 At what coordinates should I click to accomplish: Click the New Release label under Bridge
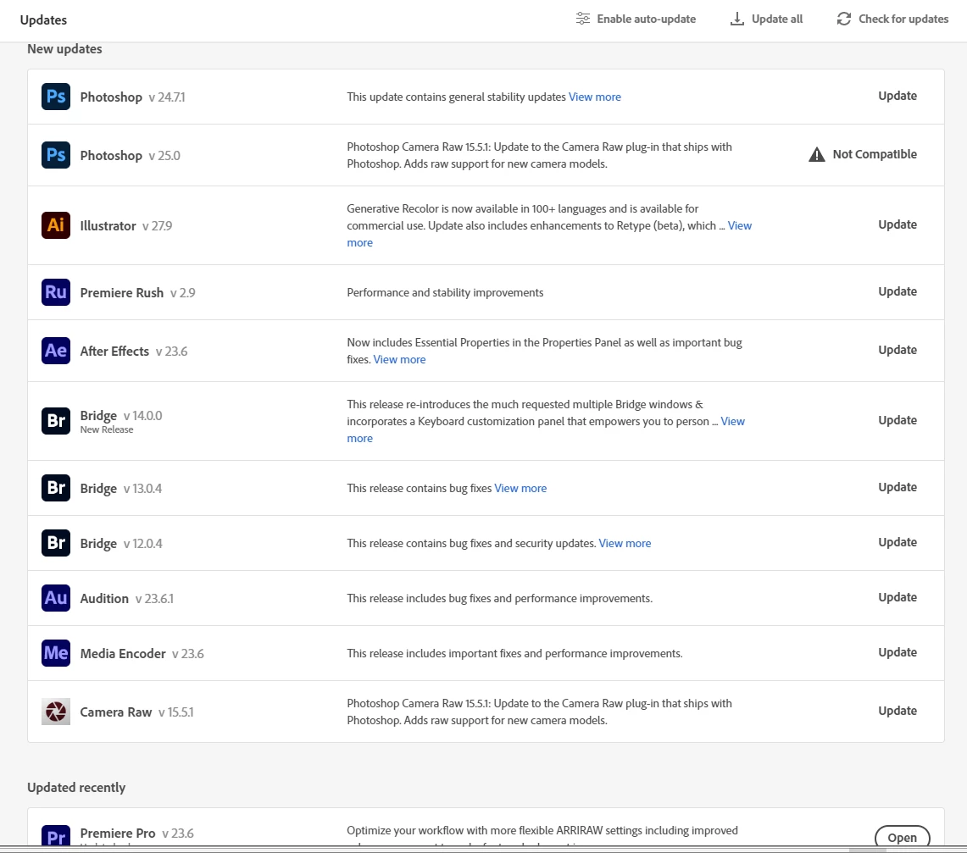pos(107,429)
